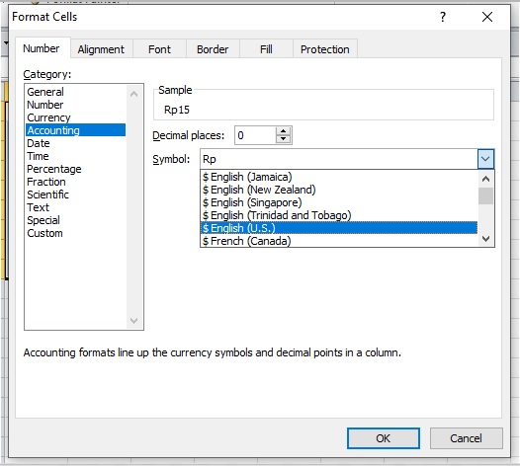
Task: Decrease decimal places with down spinner
Action: (x=283, y=139)
